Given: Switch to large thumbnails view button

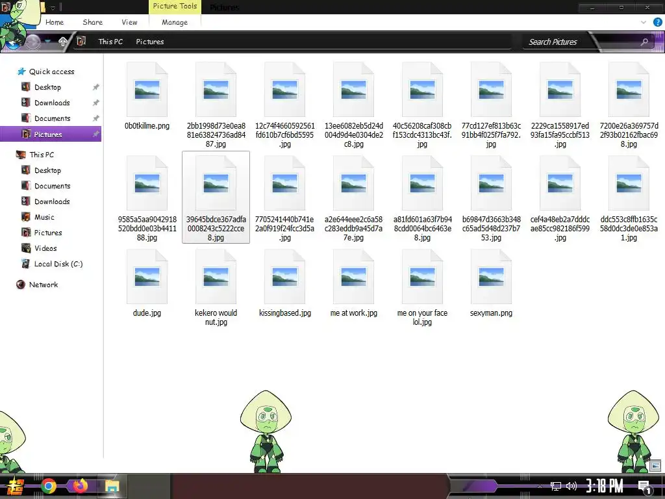Looking at the screenshot, I should (655, 466).
